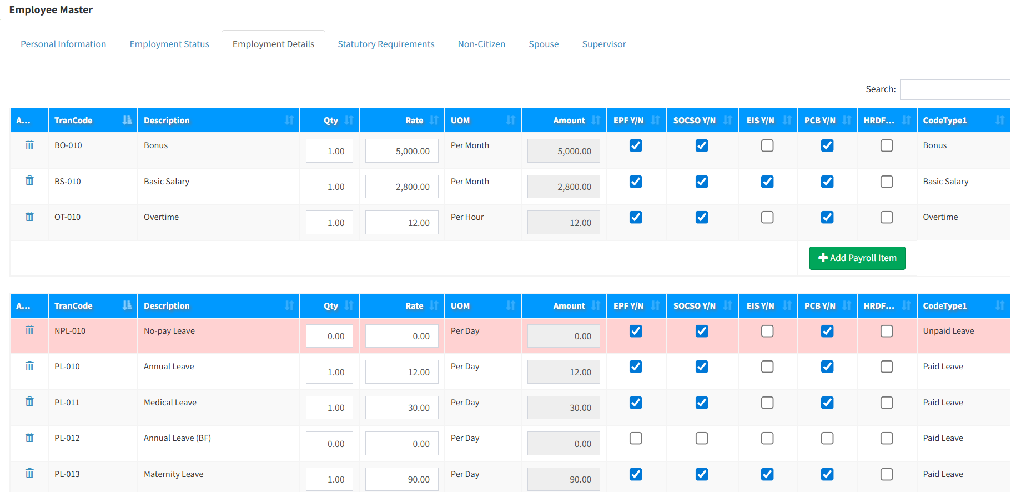
Task: Sort top table by TranCode column arrows
Action: 127,120
